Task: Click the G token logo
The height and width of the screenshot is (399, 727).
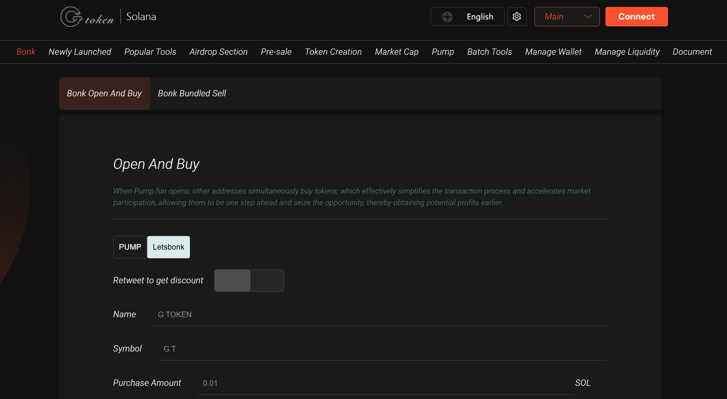Action: tap(87, 16)
